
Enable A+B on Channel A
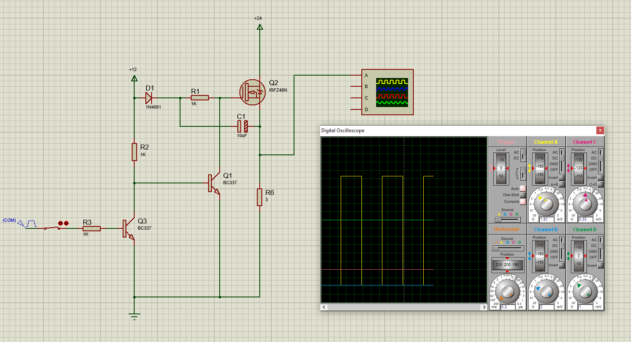562,184
